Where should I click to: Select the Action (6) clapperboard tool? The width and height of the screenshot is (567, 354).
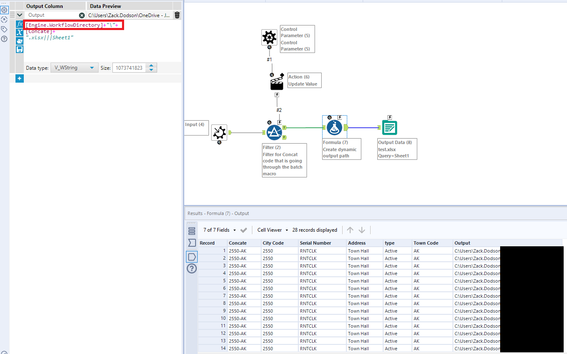click(x=277, y=83)
